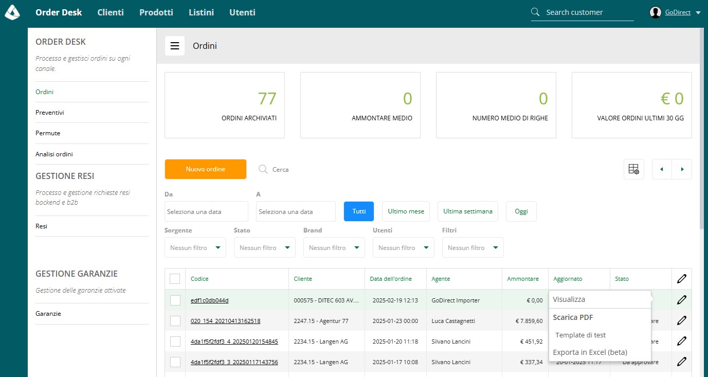Click the GoDirect user avatar icon

point(655,12)
